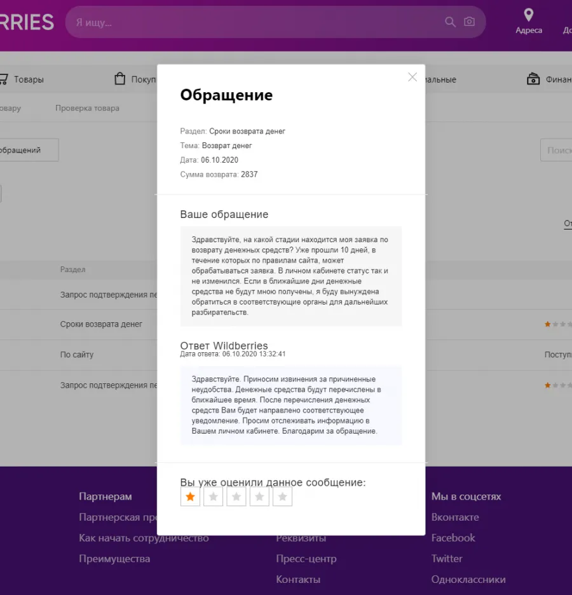This screenshot has width=572, height=595.
Task: Open the Пресс-центр footer link
Action: 306,559
